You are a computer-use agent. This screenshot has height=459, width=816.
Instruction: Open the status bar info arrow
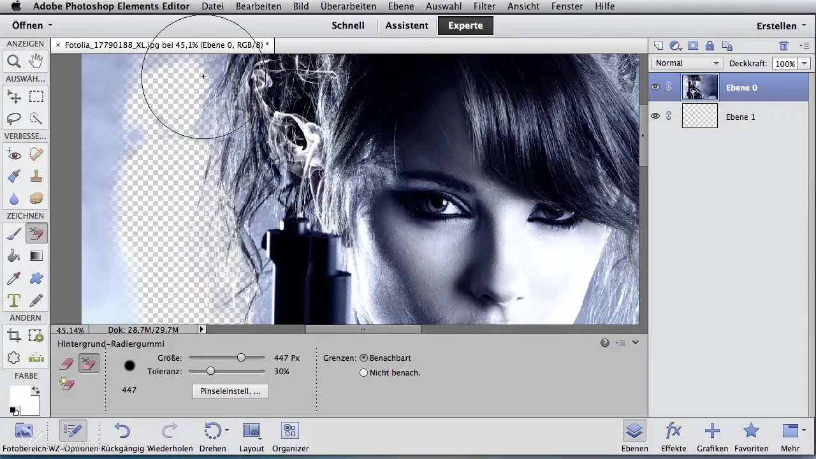coord(202,330)
